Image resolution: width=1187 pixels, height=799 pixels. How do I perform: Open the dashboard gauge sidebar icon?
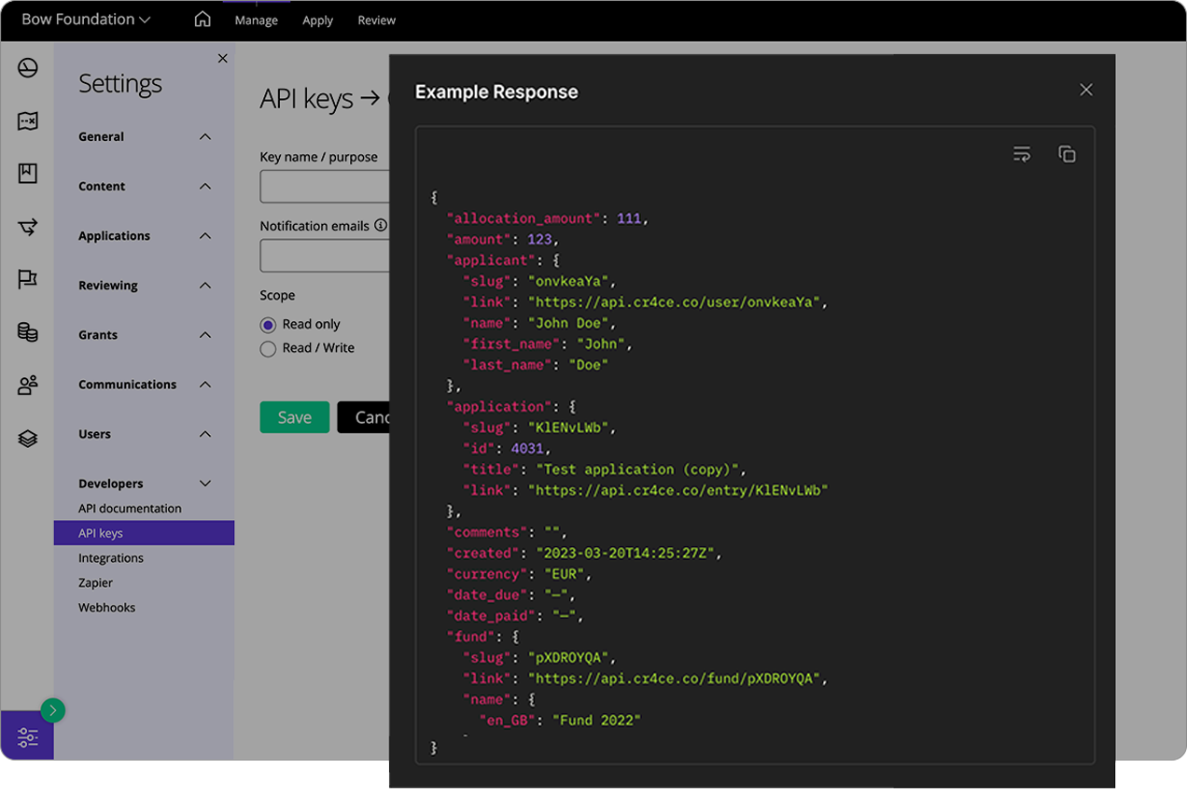28,67
